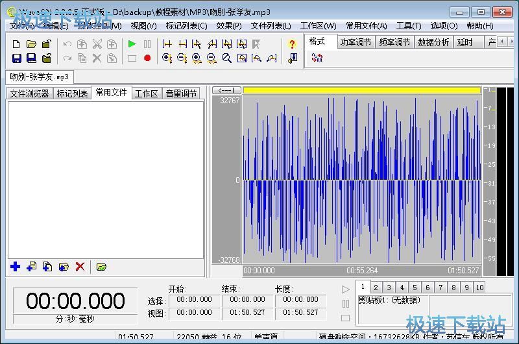This screenshot has width=519, height=344.
Task: Click the red X remove file icon
Action: [x=80, y=267]
